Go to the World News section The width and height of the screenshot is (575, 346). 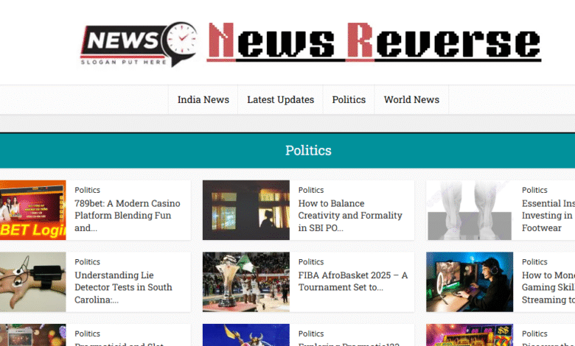coord(411,99)
